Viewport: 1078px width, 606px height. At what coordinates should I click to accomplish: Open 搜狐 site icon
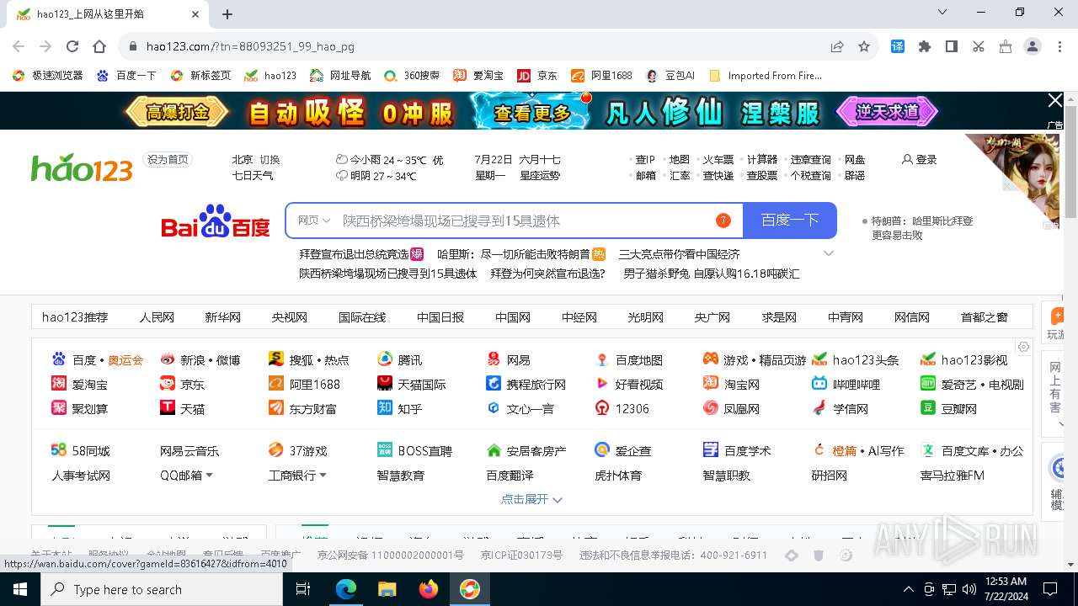click(x=276, y=359)
